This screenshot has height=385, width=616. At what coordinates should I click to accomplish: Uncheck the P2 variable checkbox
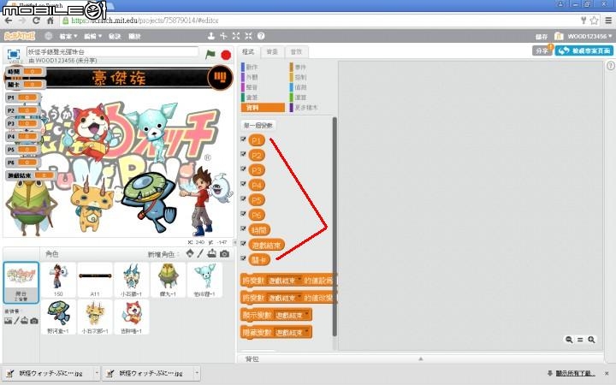(243, 154)
